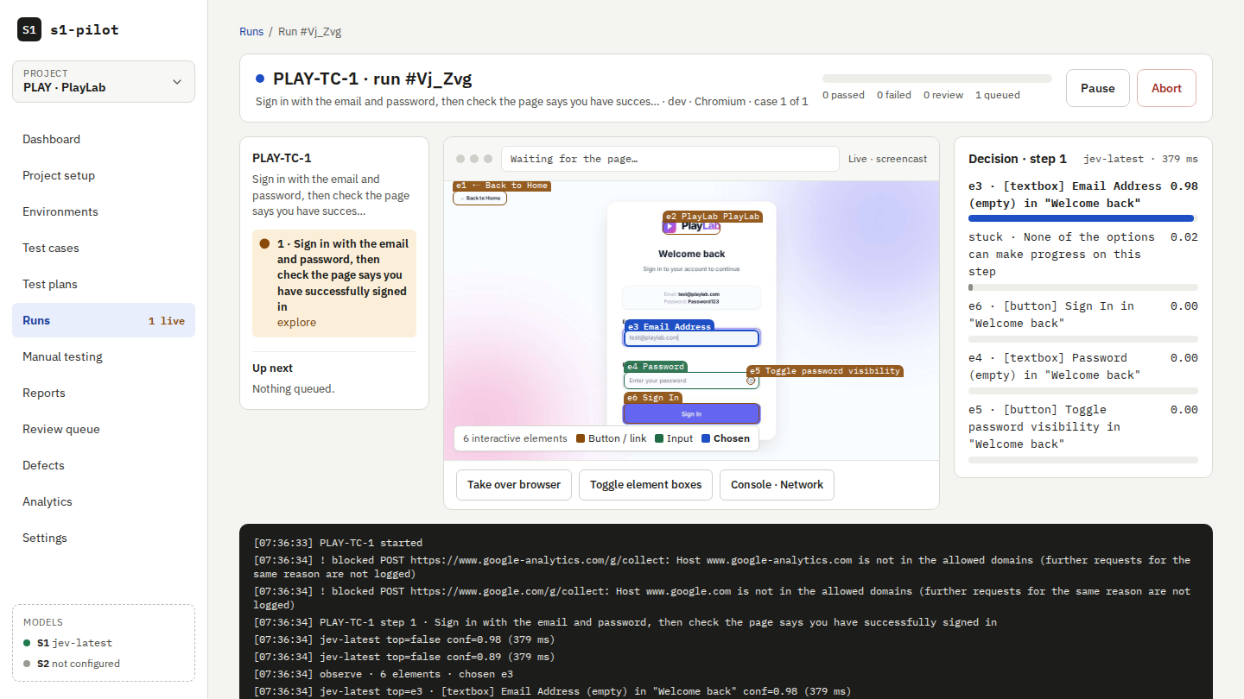Click the Email Address field in the screencast
1244x699 pixels.
click(691, 338)
